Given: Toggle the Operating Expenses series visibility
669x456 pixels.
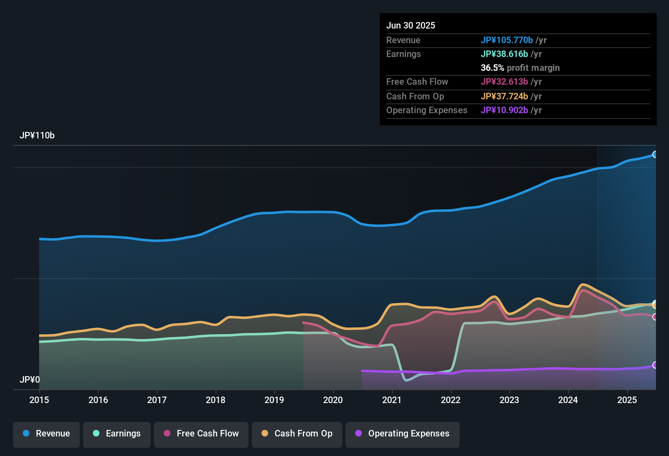Looking at the screenshot, I should [x=402, y=434].
